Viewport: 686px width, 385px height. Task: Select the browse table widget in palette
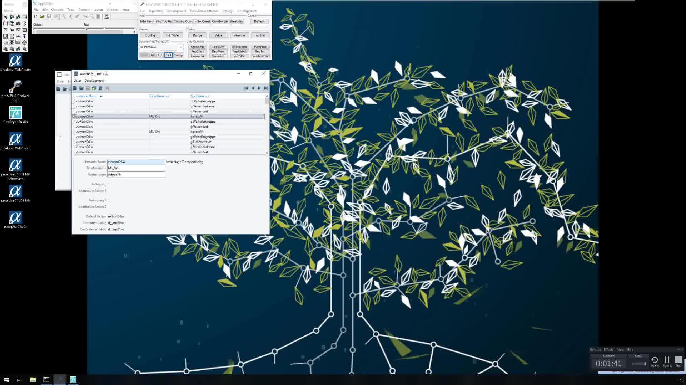25,17
